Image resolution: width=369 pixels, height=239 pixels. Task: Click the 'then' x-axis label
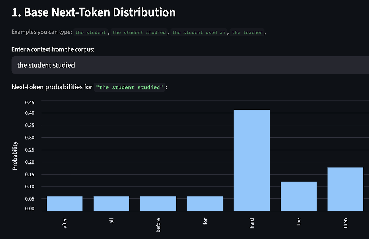point(345,223)
